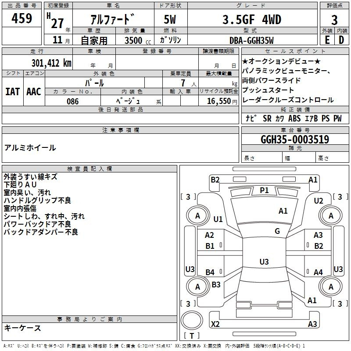Click displacement value 3500 cc

point(138,40)
